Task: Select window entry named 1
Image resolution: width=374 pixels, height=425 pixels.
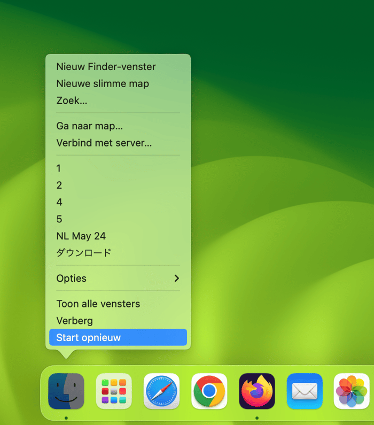Action: 118,168
